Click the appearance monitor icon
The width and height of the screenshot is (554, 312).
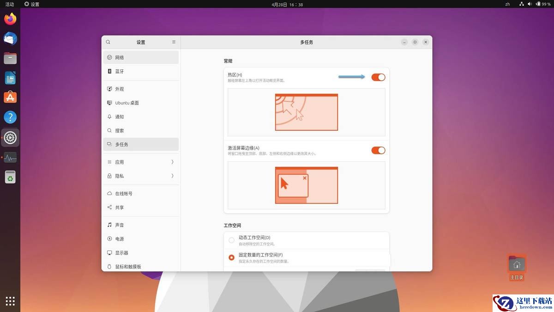[x=109, y=89]
